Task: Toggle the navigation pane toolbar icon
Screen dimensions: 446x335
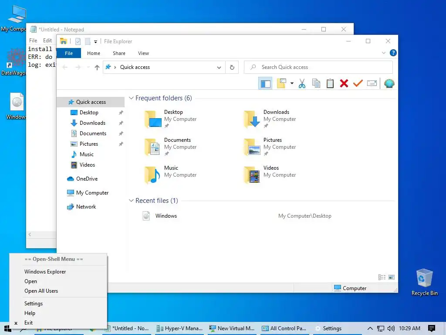Action: 265,83
